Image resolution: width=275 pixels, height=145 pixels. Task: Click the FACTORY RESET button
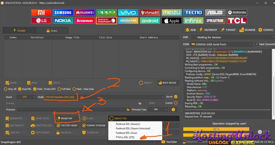point(67,125)
